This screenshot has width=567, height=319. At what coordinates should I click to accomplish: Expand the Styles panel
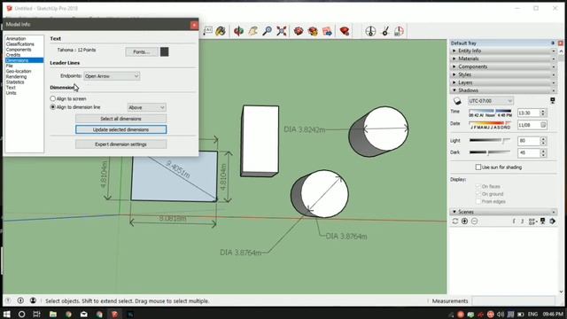click(x=502, y=74)
